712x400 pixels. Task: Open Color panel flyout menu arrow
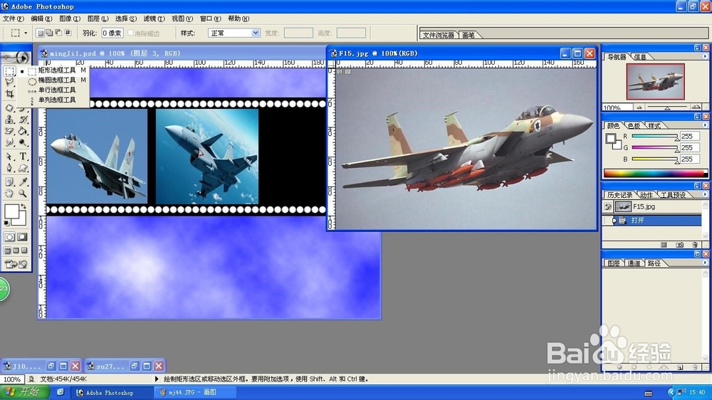pyautogui.click(x=705, y=125)
